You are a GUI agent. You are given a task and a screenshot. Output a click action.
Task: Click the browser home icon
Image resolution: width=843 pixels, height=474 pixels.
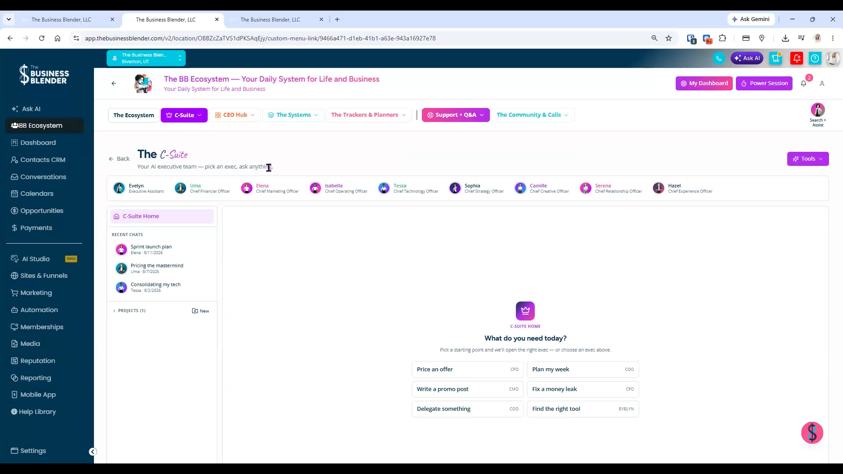pyautogui.click(x=58, y=38)
